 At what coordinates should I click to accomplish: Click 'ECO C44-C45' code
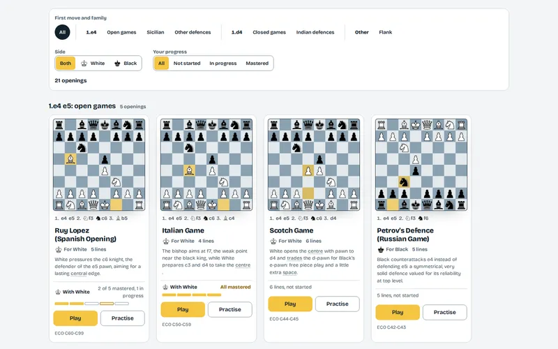284,319
